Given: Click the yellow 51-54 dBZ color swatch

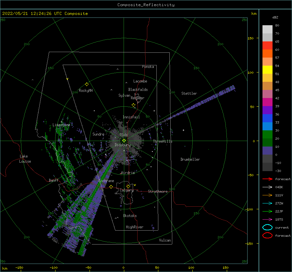Looking at the screenshot, I should [267, 70].
